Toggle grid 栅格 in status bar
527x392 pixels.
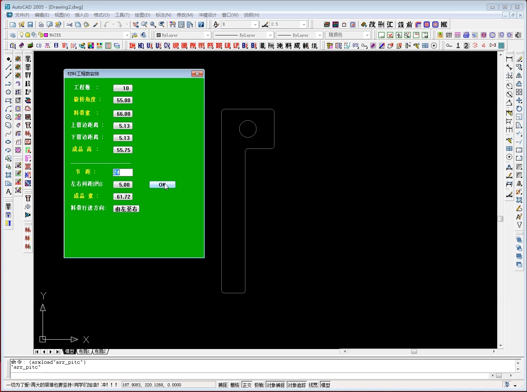[235, 385]
